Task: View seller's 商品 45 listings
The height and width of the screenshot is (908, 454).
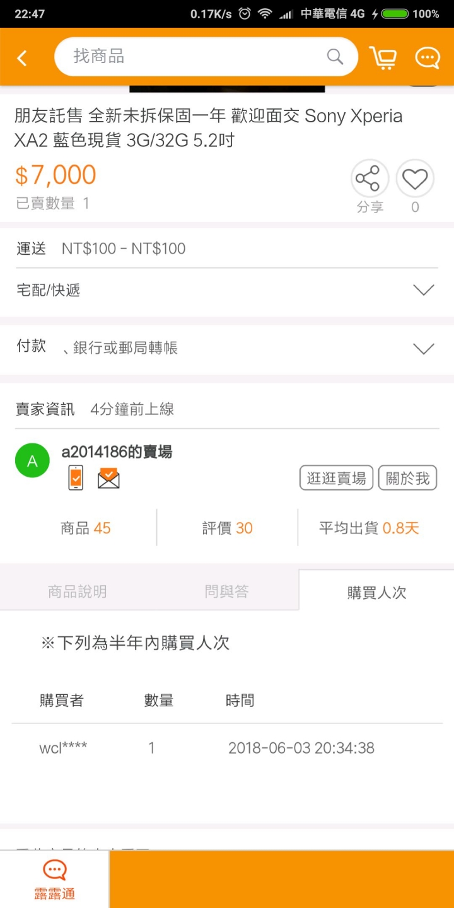Action: tap(85, 528)
